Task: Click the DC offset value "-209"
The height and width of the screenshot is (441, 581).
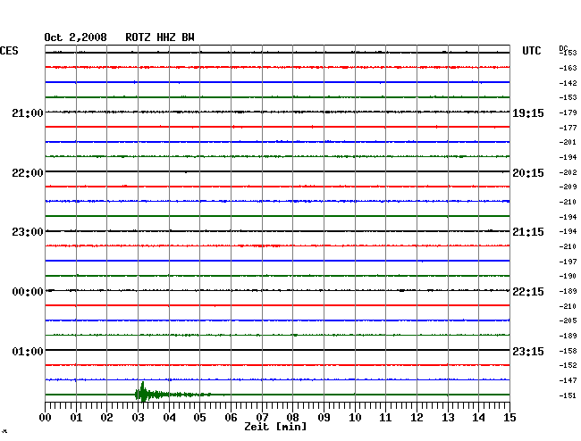Action: point(568,187)
